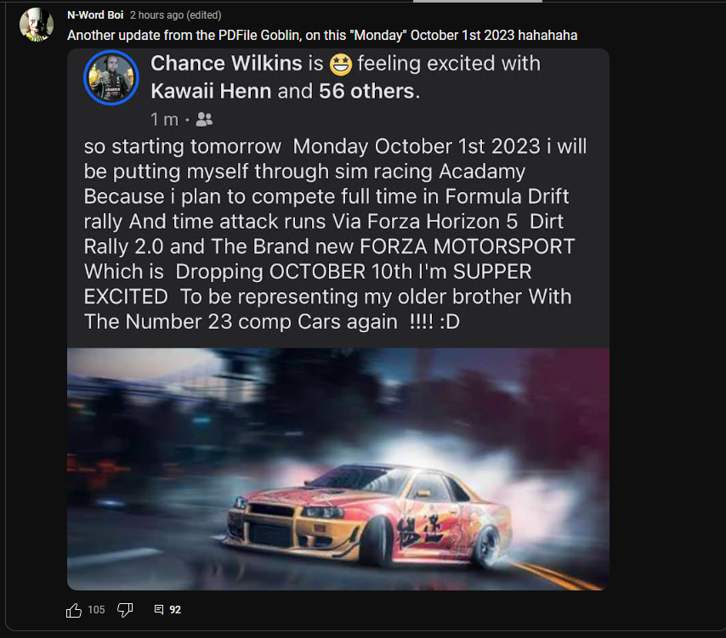Click the thumbs up like icon
The image size is (726, 638).
(x=74, y=609)
